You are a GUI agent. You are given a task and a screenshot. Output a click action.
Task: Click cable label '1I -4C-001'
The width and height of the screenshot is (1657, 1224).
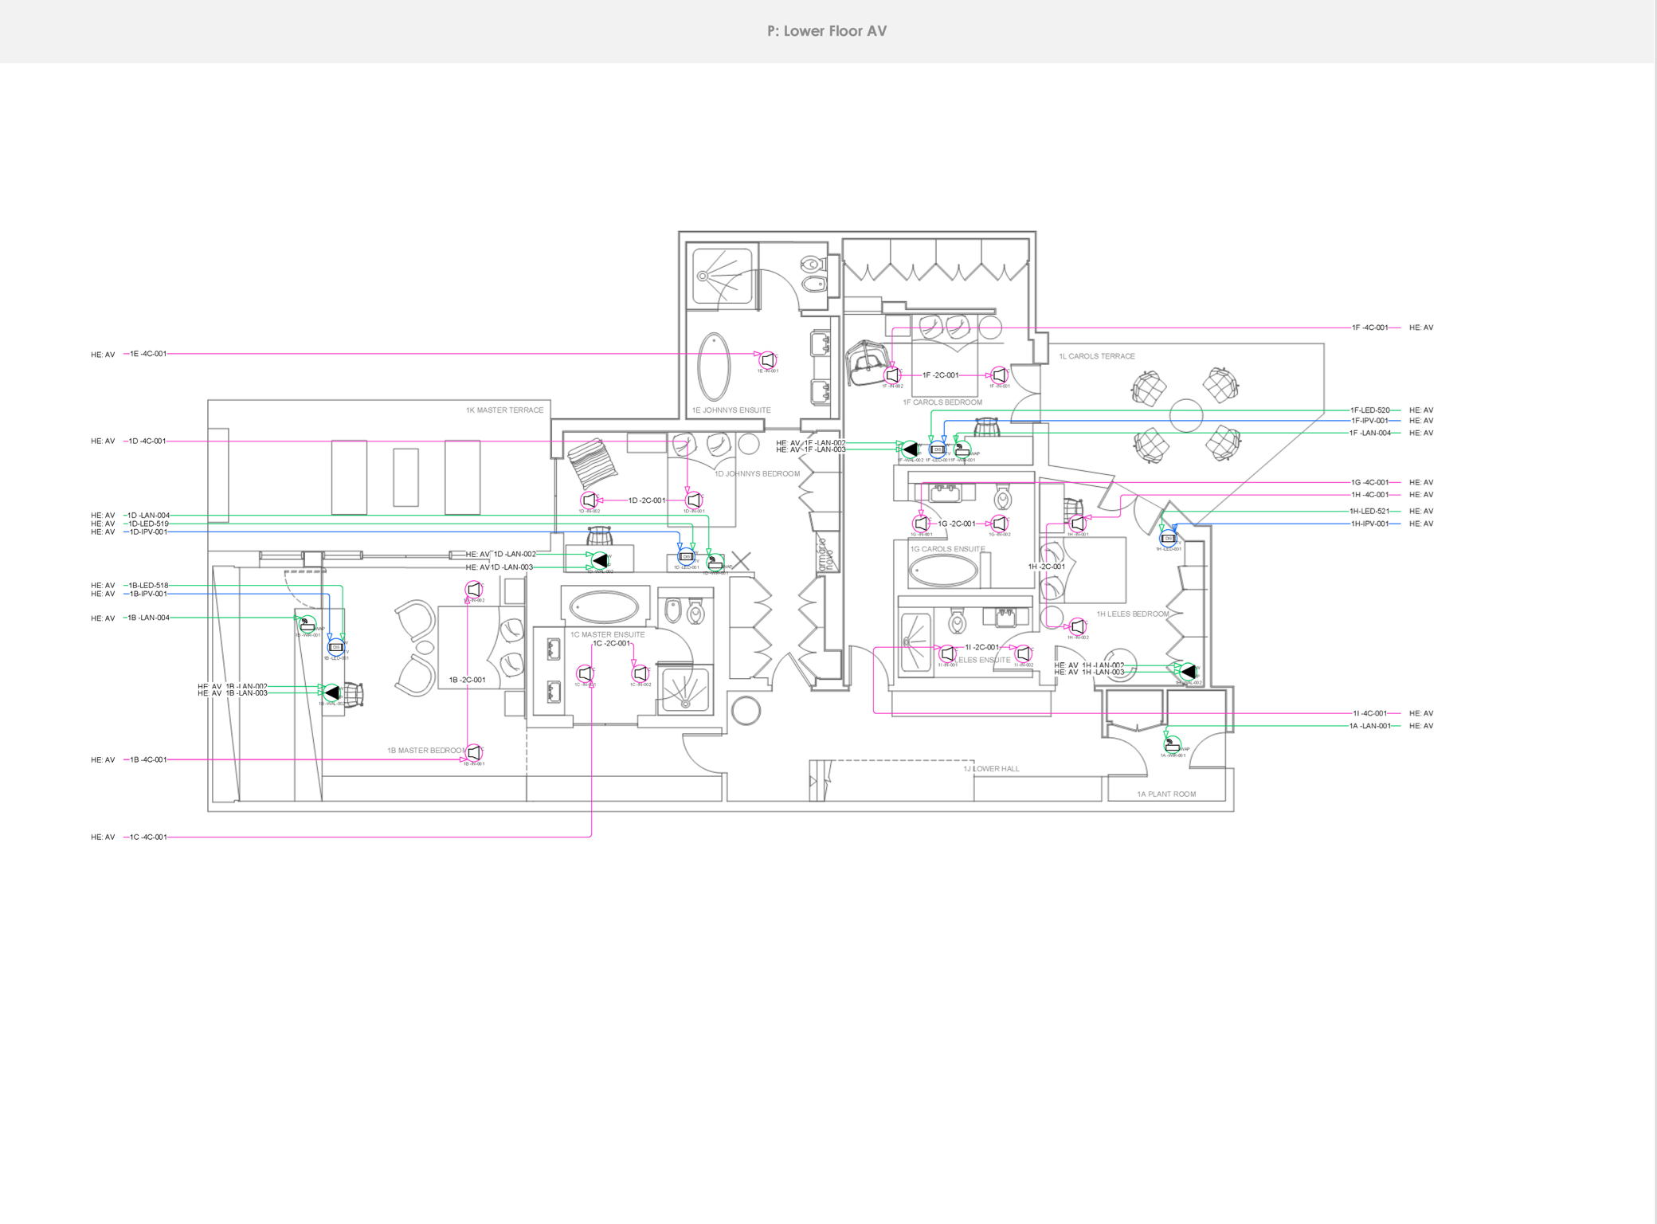pyautogui.click(x=1370, y=713)
